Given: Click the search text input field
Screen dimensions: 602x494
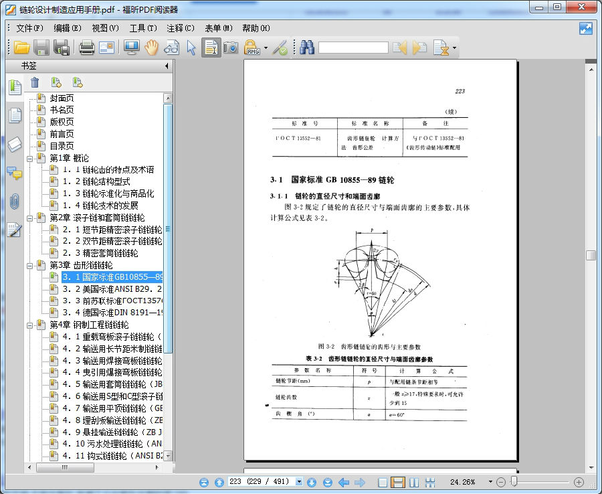Looking at the screenshot, I should [x=353, y=48].
